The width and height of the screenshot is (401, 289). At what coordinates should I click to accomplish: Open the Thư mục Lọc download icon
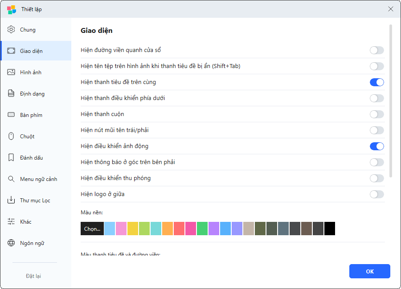(x=11, y=201)
